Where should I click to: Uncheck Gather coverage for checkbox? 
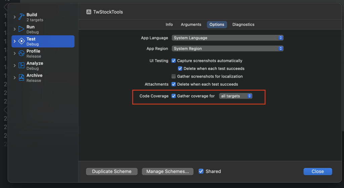pyautogui.click(x=174, y=96)
